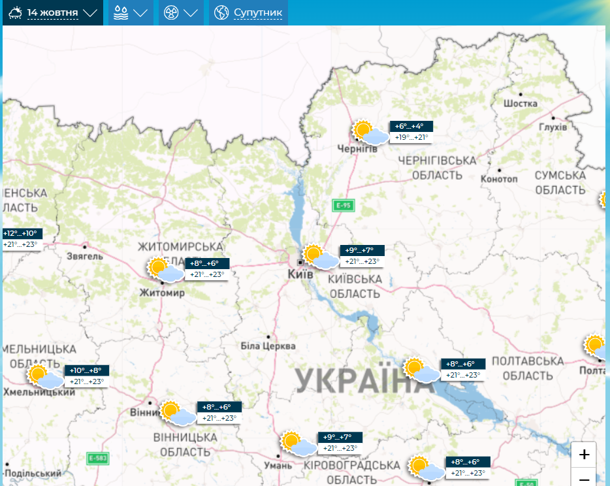Expand the water and precipitation layer dropdown
610x486 pixels.
pos(131,12)
